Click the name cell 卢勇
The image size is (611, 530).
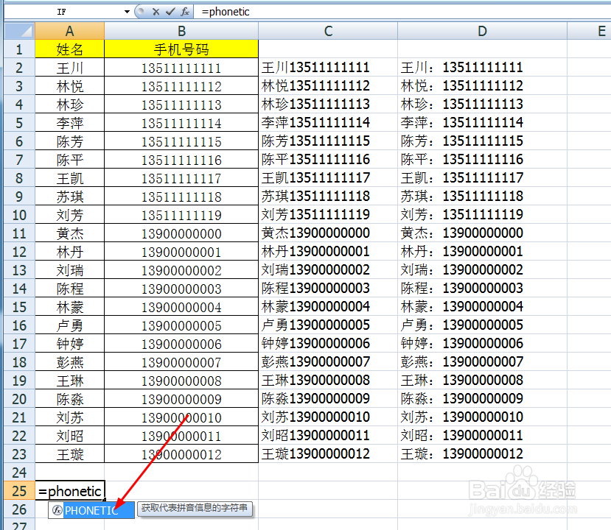70,325
